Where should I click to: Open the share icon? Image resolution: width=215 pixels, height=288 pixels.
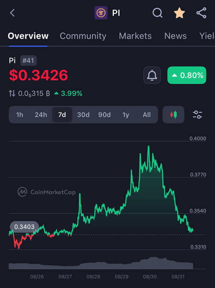pyautogui.click(x=201, y=13)
